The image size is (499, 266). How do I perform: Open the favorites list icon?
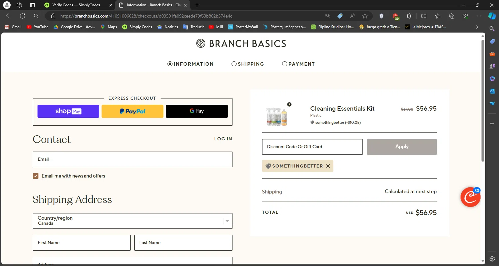(x=438, y=16)
